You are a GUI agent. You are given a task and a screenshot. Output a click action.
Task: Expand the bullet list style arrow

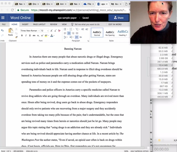point(68,29)
